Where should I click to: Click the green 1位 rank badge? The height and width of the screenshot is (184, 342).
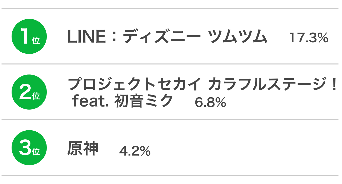click(x=29, y=36)
